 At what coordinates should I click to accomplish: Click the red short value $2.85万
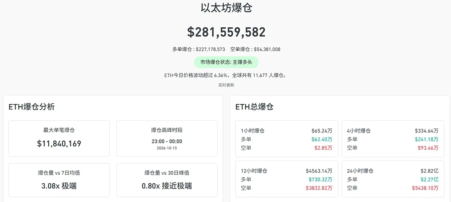click(x=323, y=148)
